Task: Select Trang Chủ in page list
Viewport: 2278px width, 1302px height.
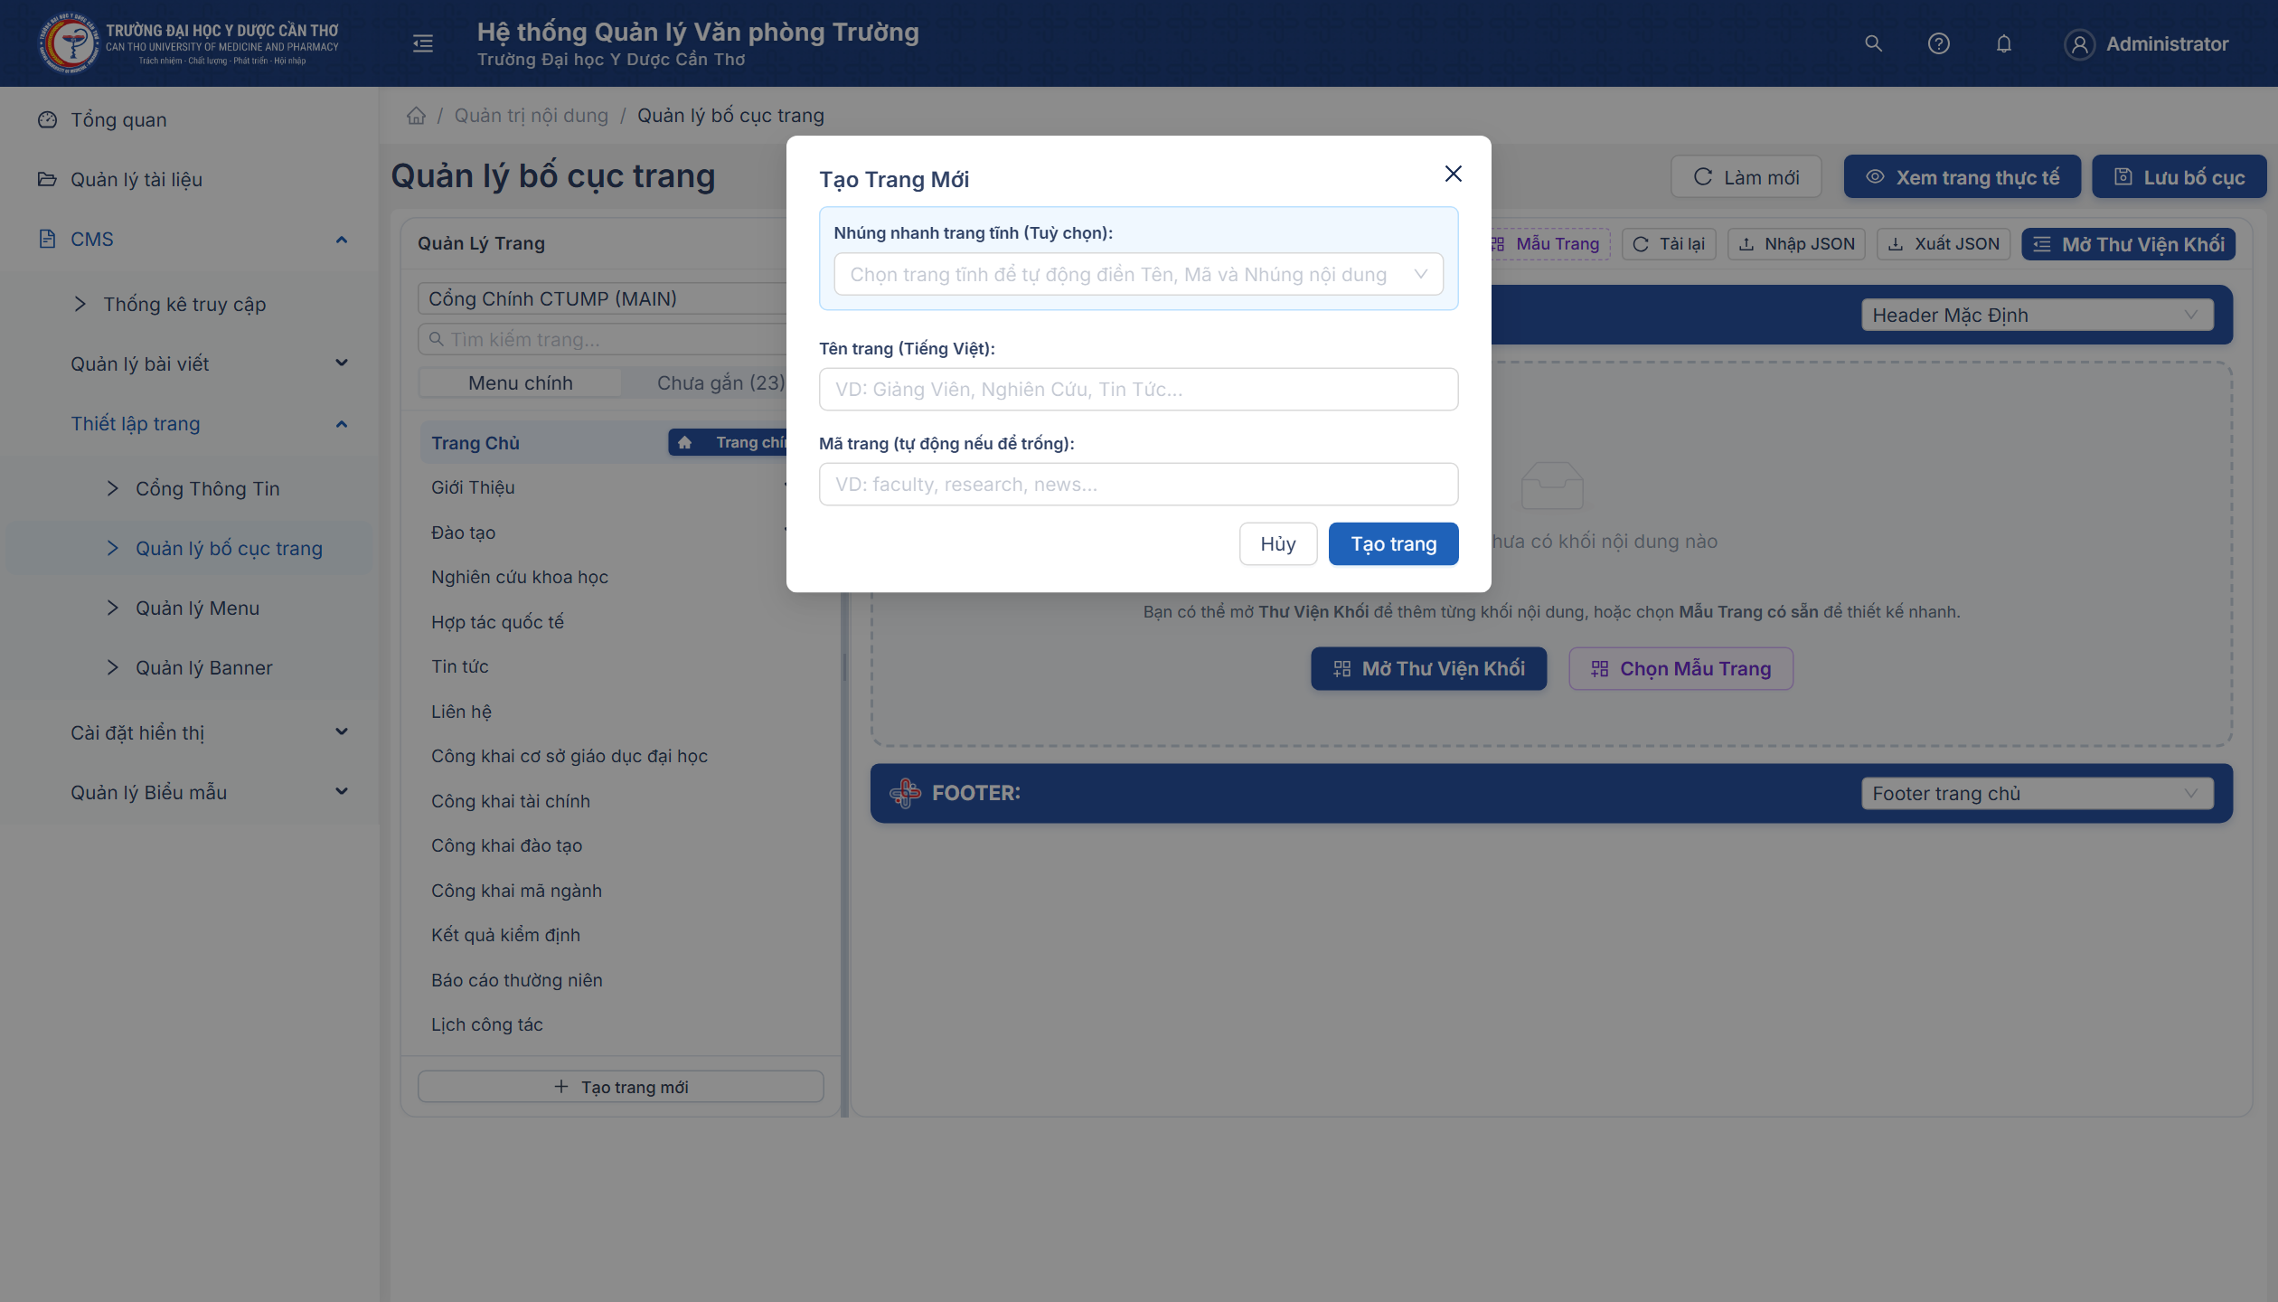Action: pyautogui.click(x=475, y=443)
